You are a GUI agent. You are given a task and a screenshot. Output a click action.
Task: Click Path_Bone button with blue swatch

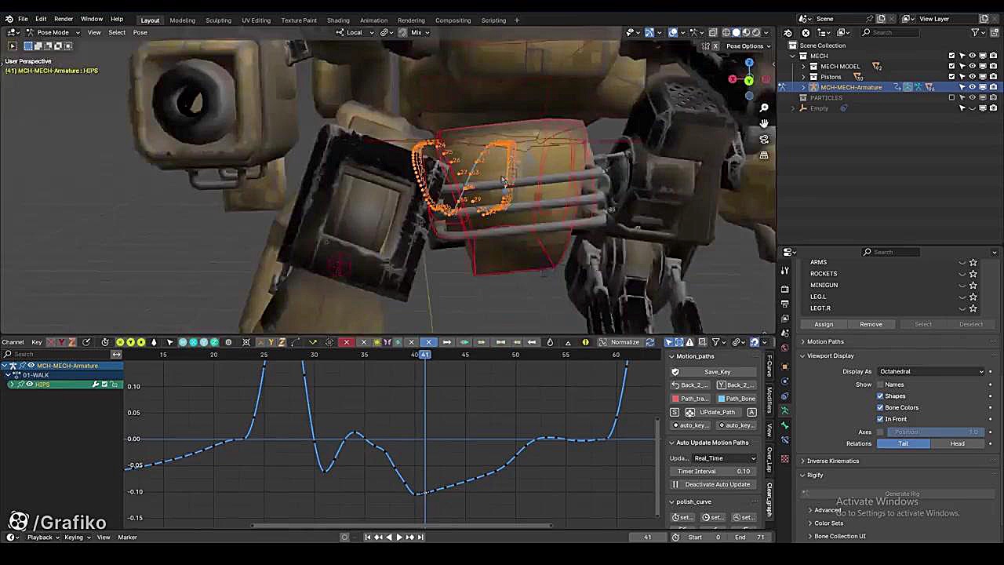coord(737,399)
